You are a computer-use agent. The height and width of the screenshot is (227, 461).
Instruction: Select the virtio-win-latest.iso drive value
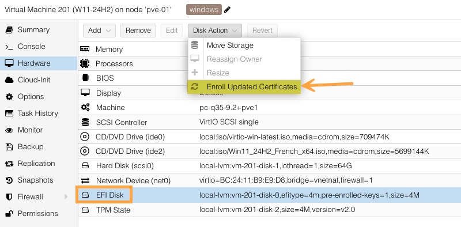point(294,137)
